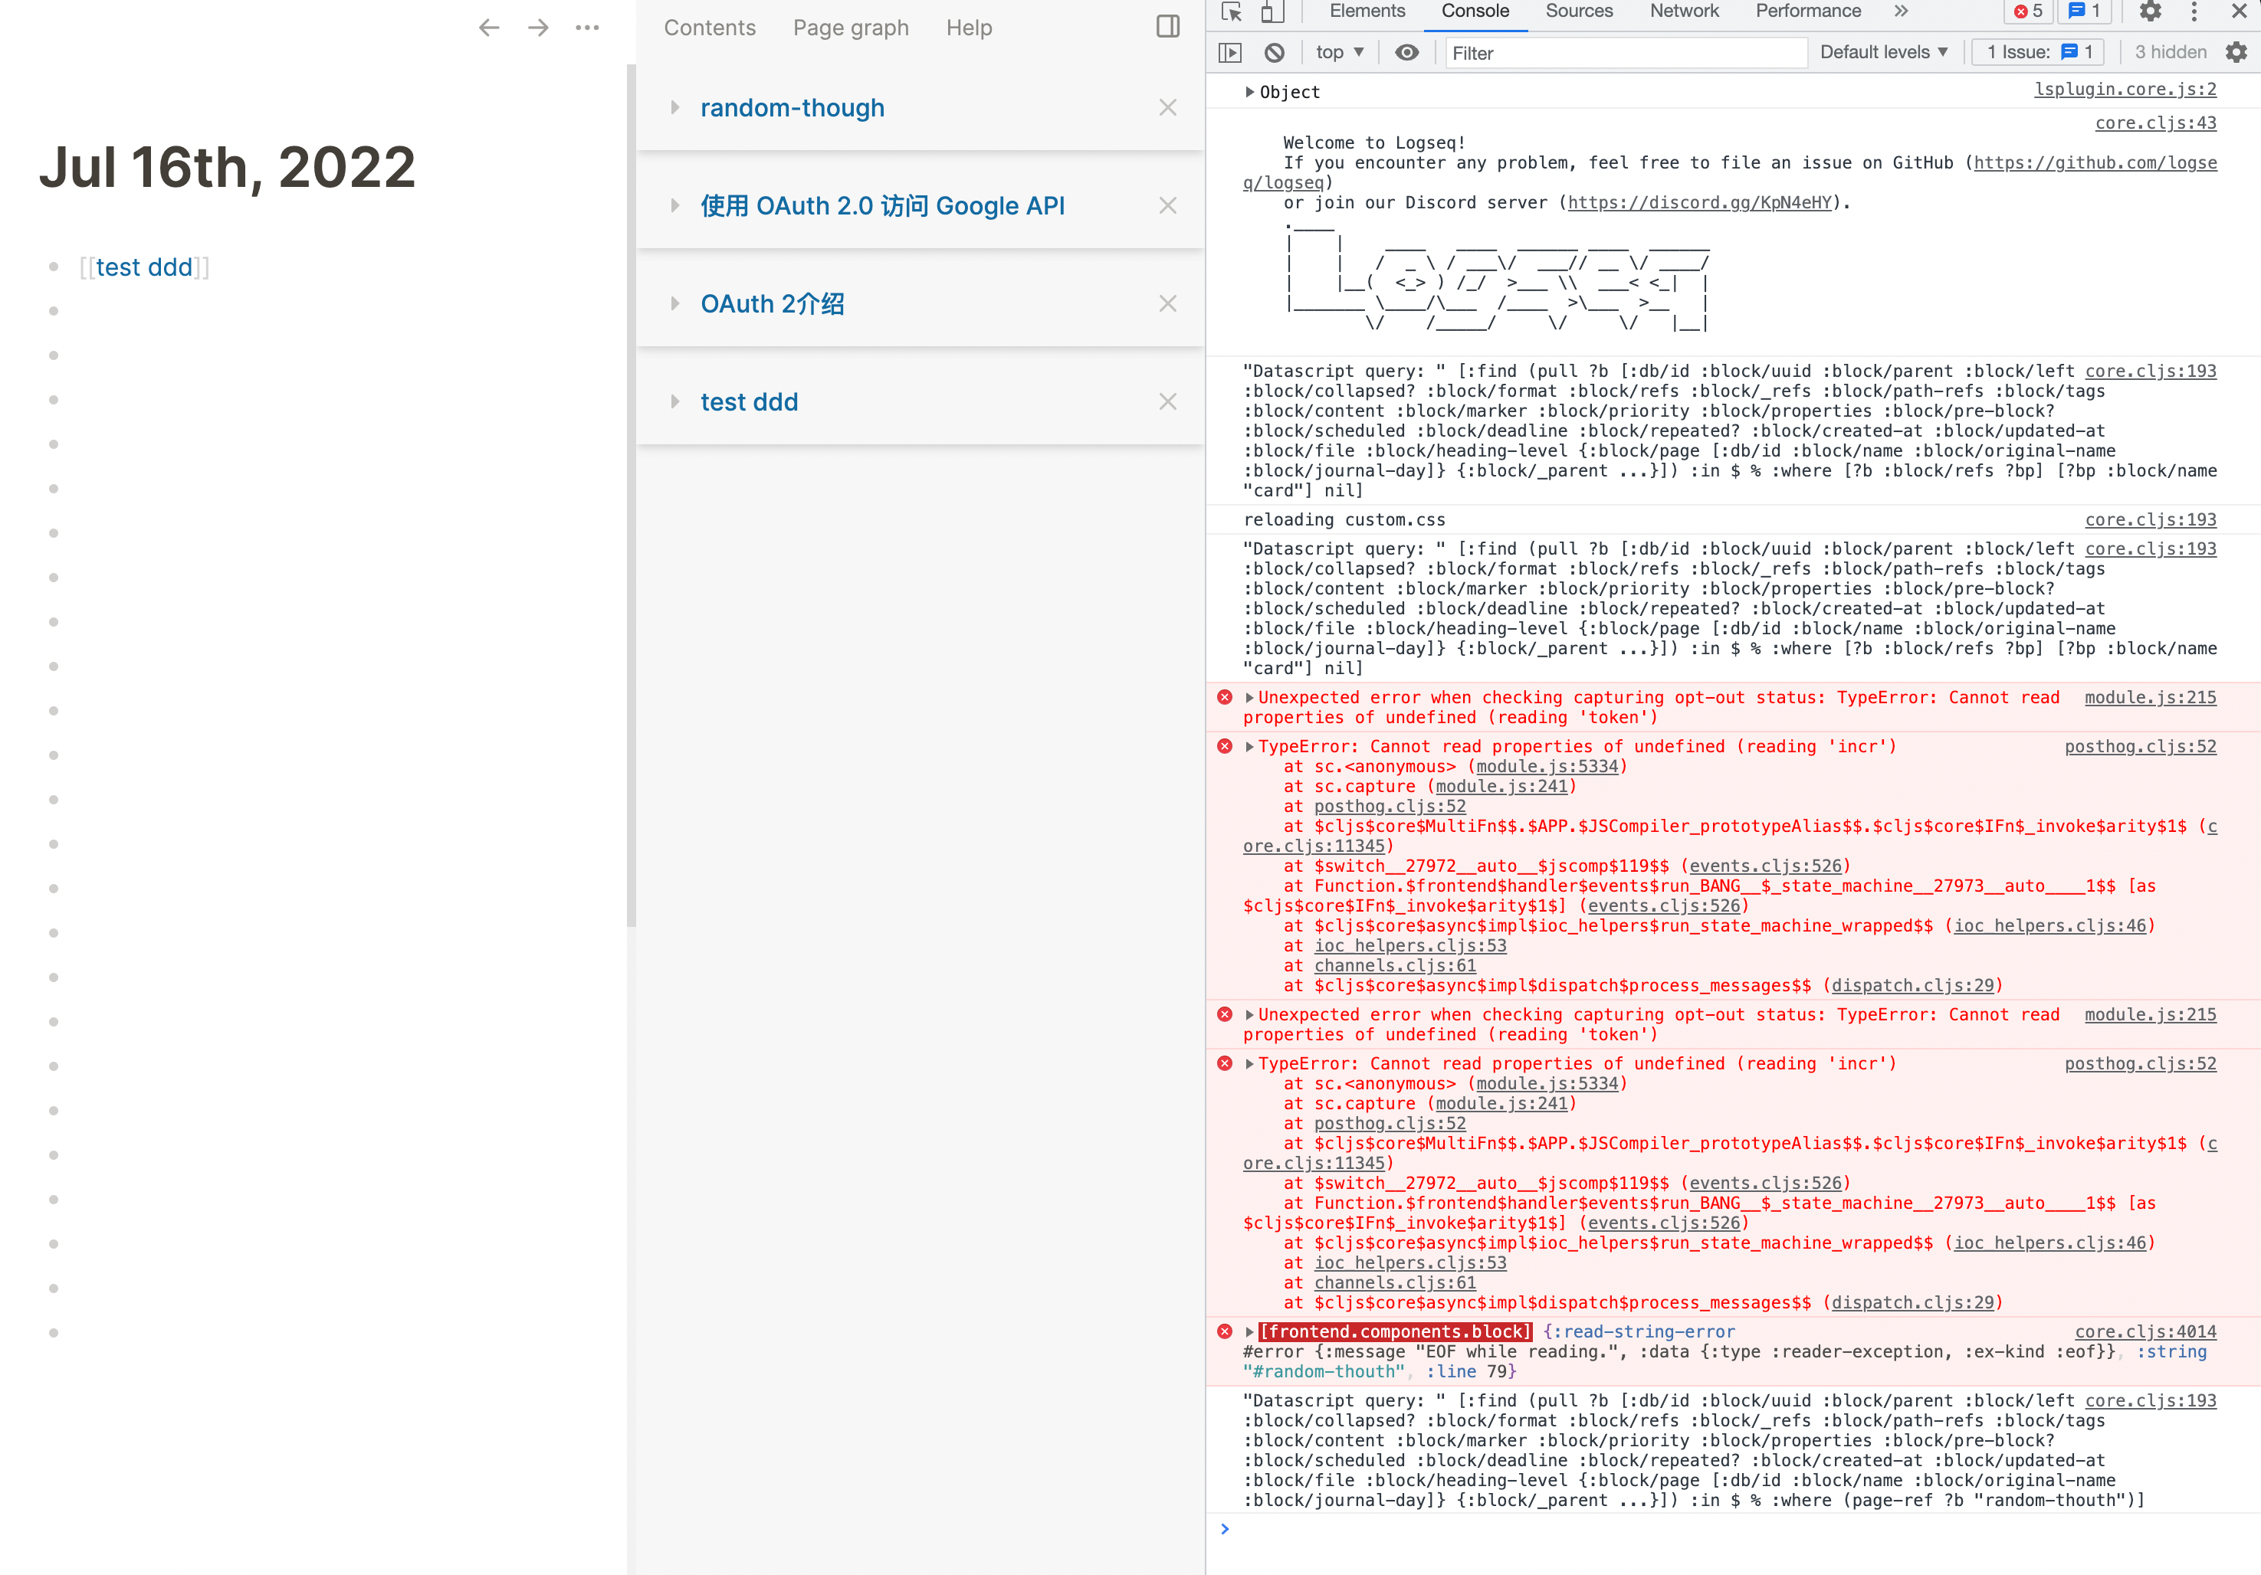Open core.cljs:193 link beside reloading custom.css
This screenshot has width=2261, height=1575.
2151,519
